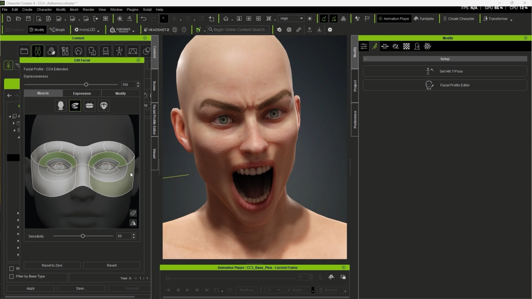Click the Headshot 2 plugin icon
This screenshot has height=299, width=532.
(155, 30)
